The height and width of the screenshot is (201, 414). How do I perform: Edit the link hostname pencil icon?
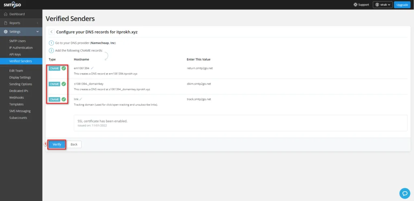(81, 99)
